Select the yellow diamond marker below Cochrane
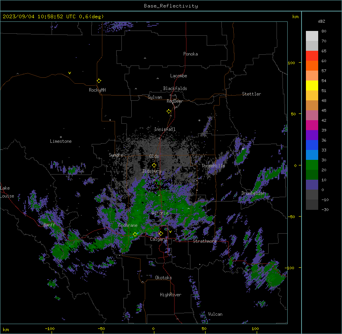The width and height of the screenshot is (342, 334). coord(135,234)
